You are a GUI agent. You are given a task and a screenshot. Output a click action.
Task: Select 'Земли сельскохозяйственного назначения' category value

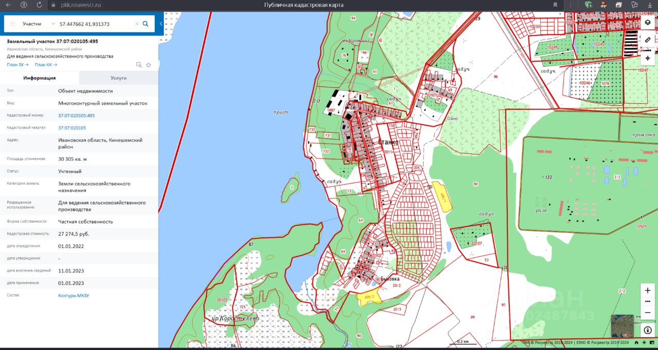click(94, 187)
